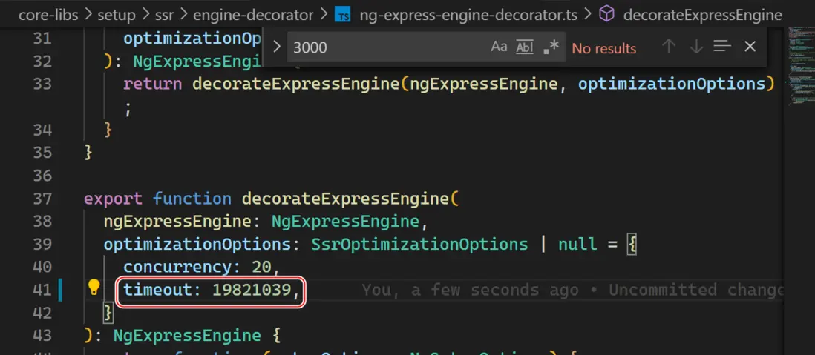Go to previous match arrow in find bar

point(668,47)
